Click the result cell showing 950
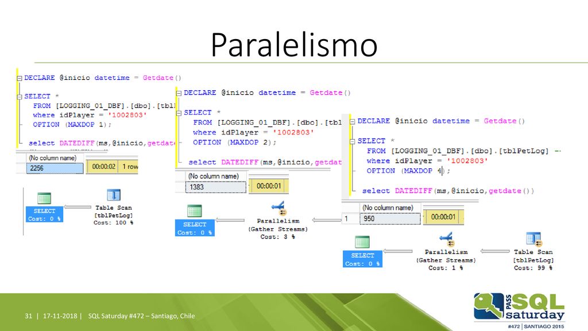Viewport: 588px width, 331px height. click(390, 218)
